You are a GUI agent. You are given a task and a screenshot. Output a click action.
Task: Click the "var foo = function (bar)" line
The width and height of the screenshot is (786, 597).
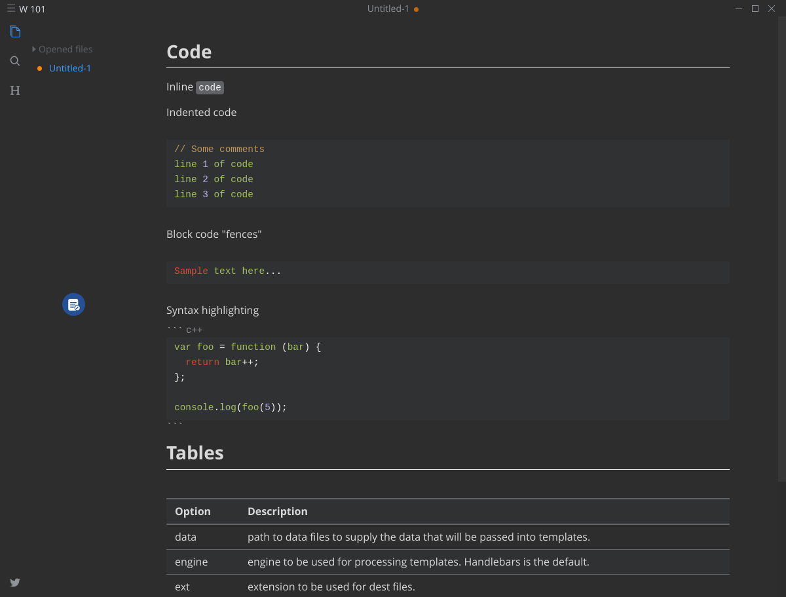(248, 347)
